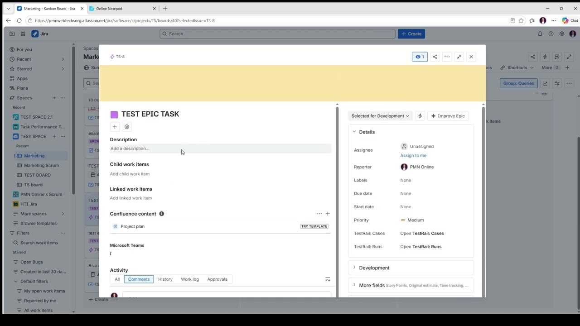The height and width of the screenshot is (326, 580).
Task: Click the Jira search box
Action: 277,34
